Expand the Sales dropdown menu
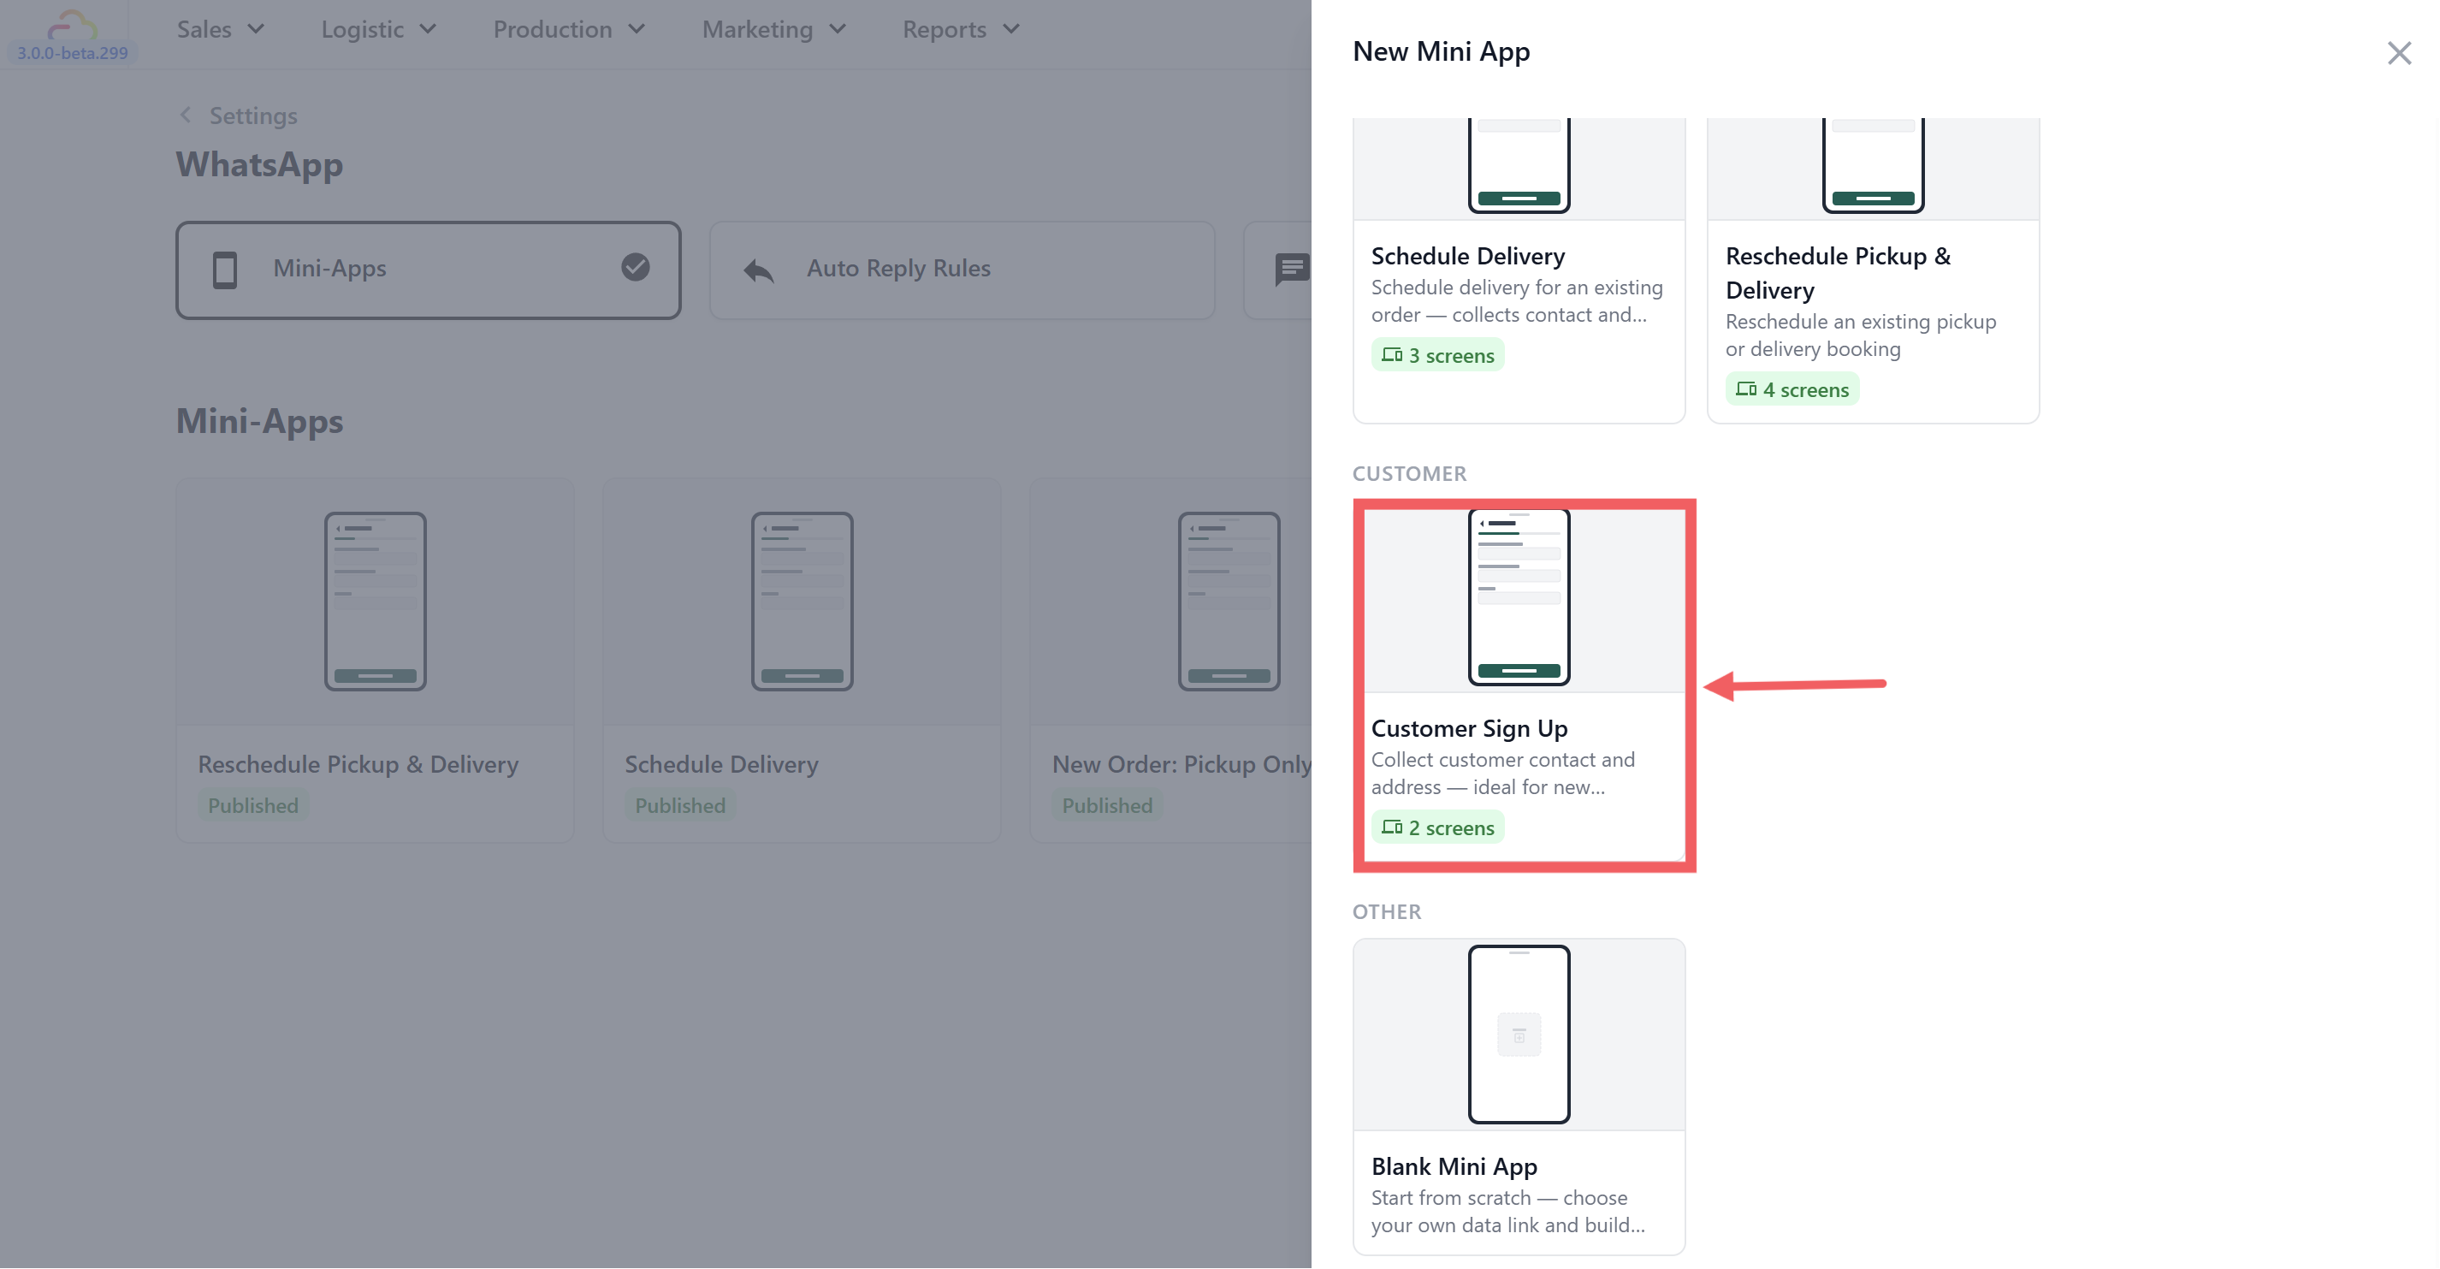The height and width of the screenshot is (1269, 2440). coord(220,29)
